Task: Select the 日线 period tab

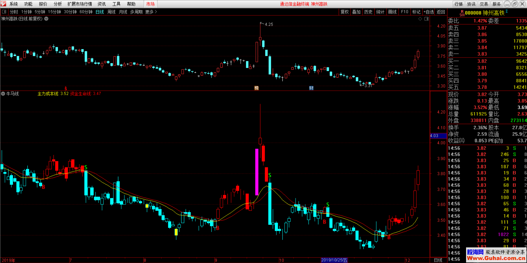Action: point(100,12)
